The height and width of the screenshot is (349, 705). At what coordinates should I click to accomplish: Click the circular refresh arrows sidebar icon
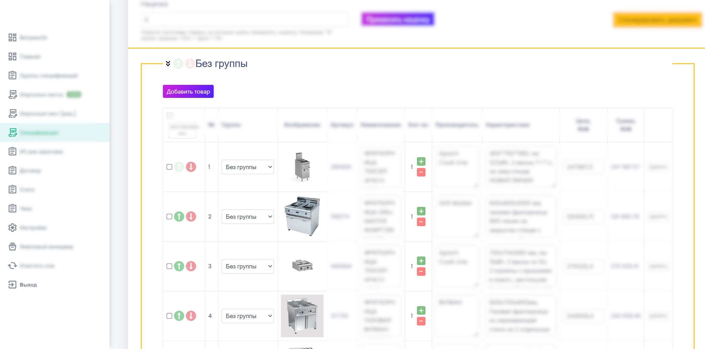(12, 266)
